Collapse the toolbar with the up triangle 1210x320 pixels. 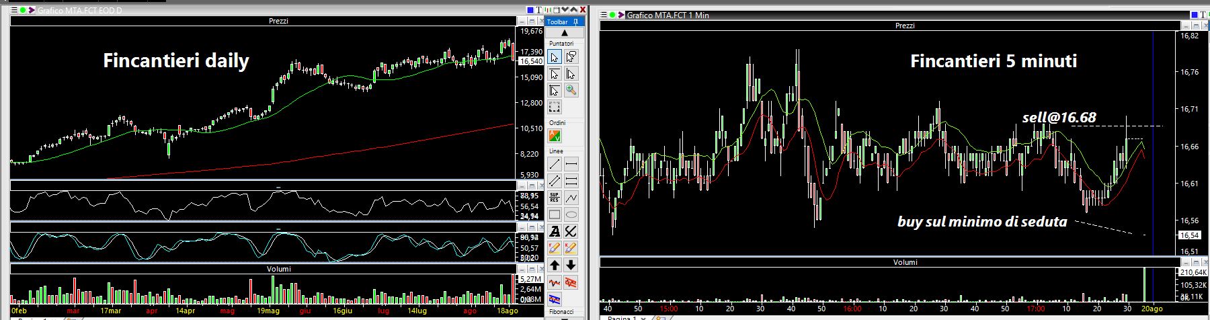pyautogui.click(x=564, y=33)
